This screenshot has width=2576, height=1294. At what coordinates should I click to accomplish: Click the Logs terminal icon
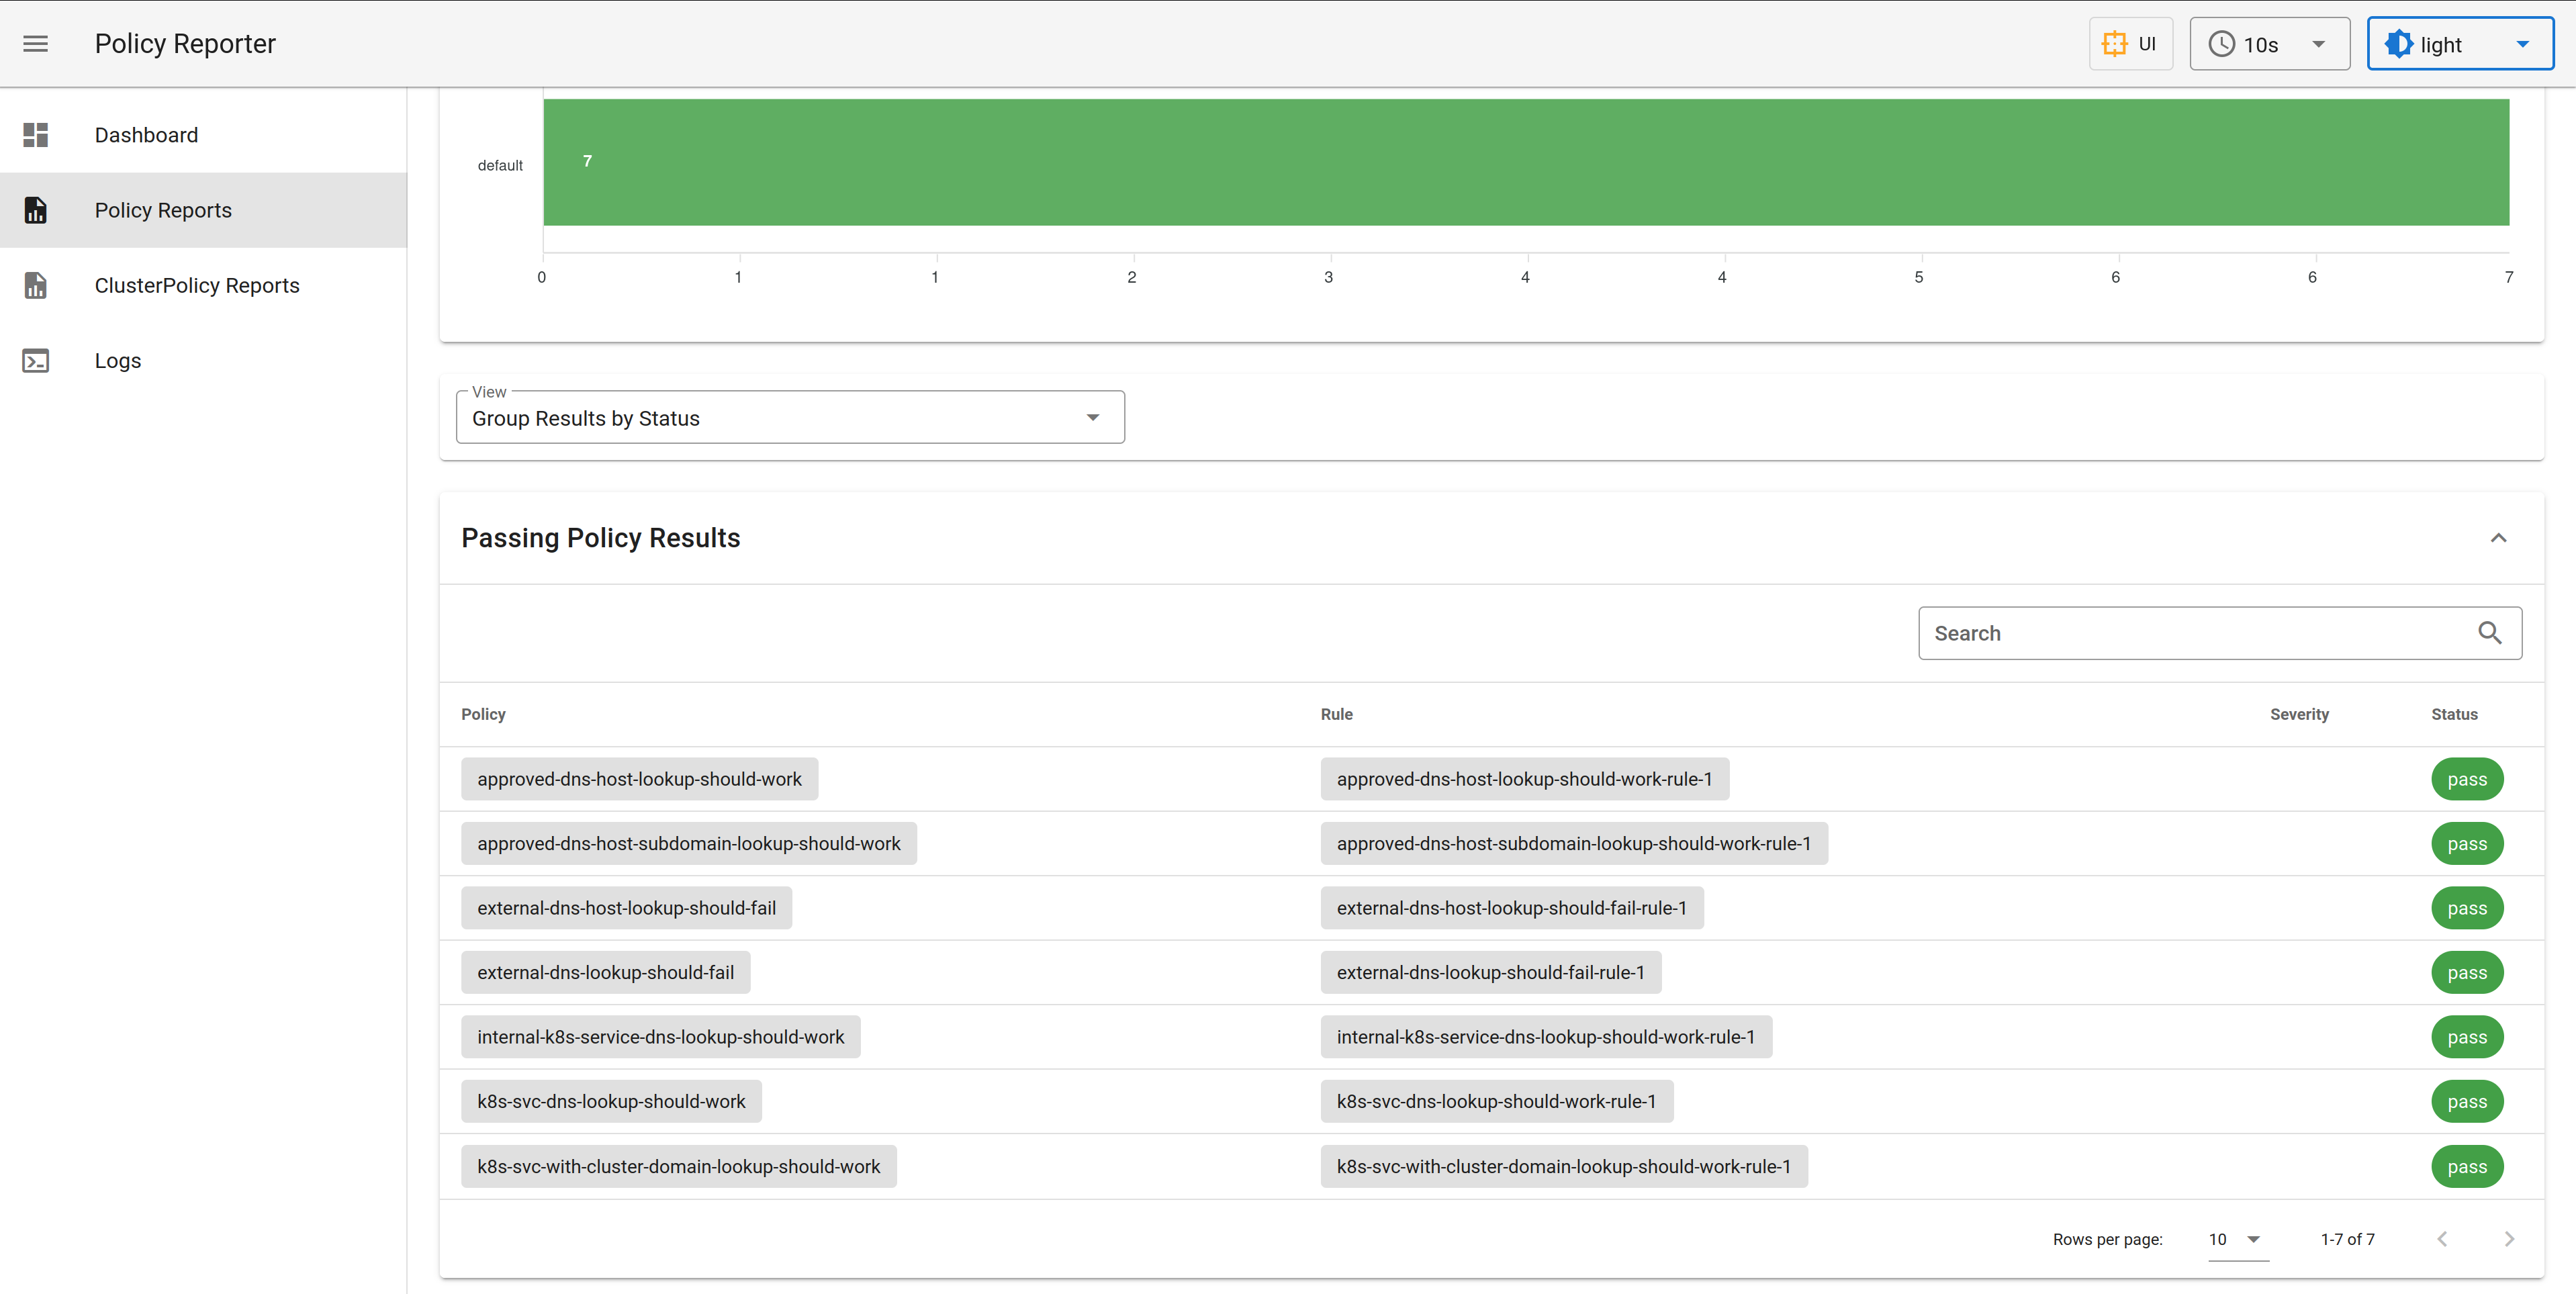[36, 361]
